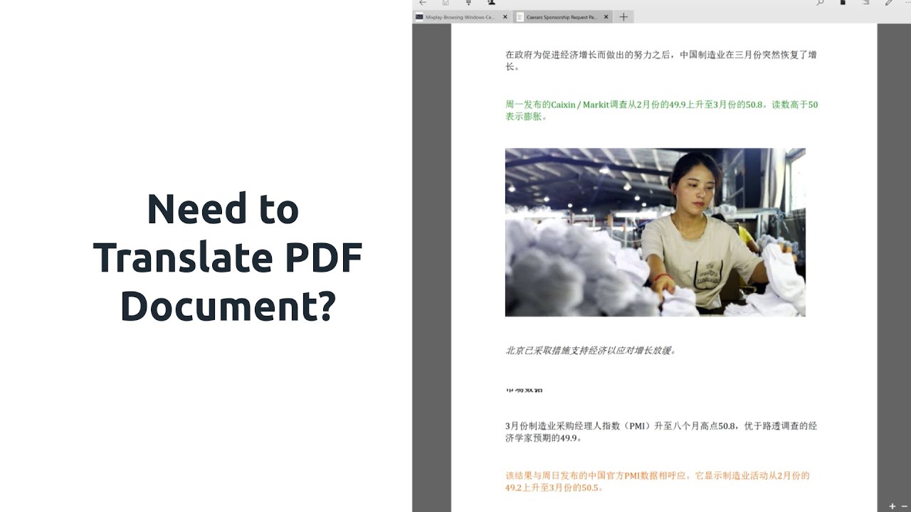The width and height of the screenshot is (911, 512).
Task: Click the green Caixin / Markit paragraph
Action: click(661, 110)
